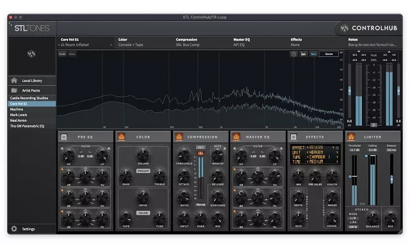Select the VCA compressor mode

pos(201,153)
